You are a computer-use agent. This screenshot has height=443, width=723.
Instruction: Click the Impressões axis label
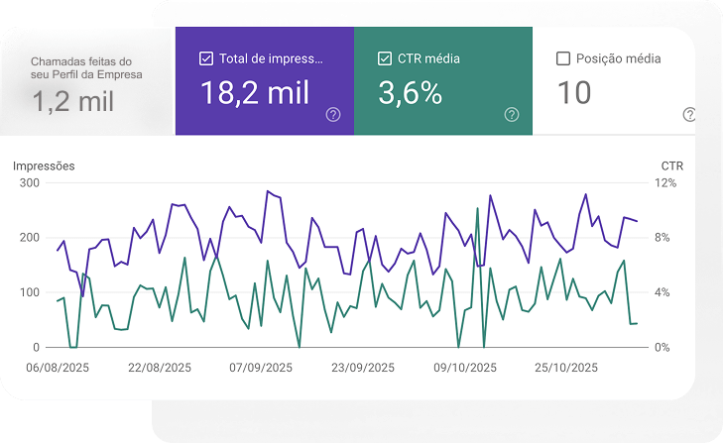click(x=44, y=166)
